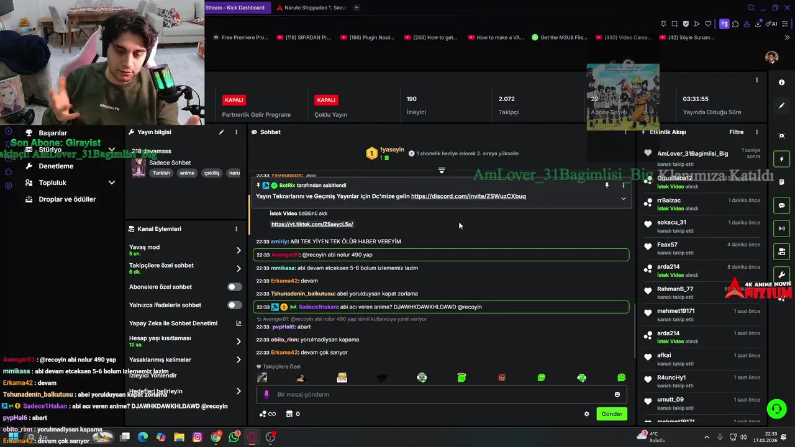Screen dimensions: 795x447
Task: Toggle Abonelere özel sohbet switch
Action: pos(235,287)
